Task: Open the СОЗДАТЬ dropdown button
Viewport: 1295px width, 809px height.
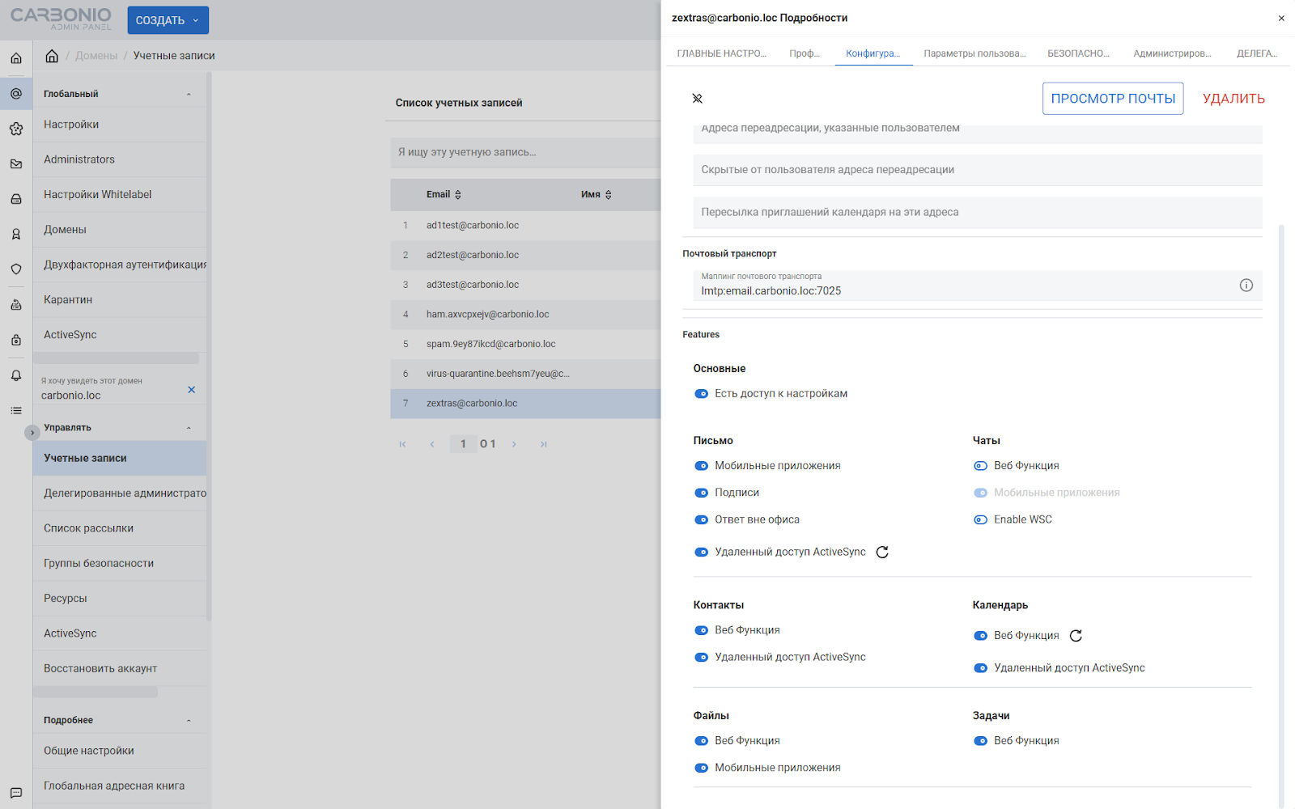Action: point(168,20)
